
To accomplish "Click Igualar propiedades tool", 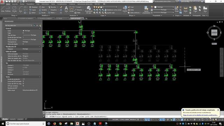I will click(x=146, y=10).
